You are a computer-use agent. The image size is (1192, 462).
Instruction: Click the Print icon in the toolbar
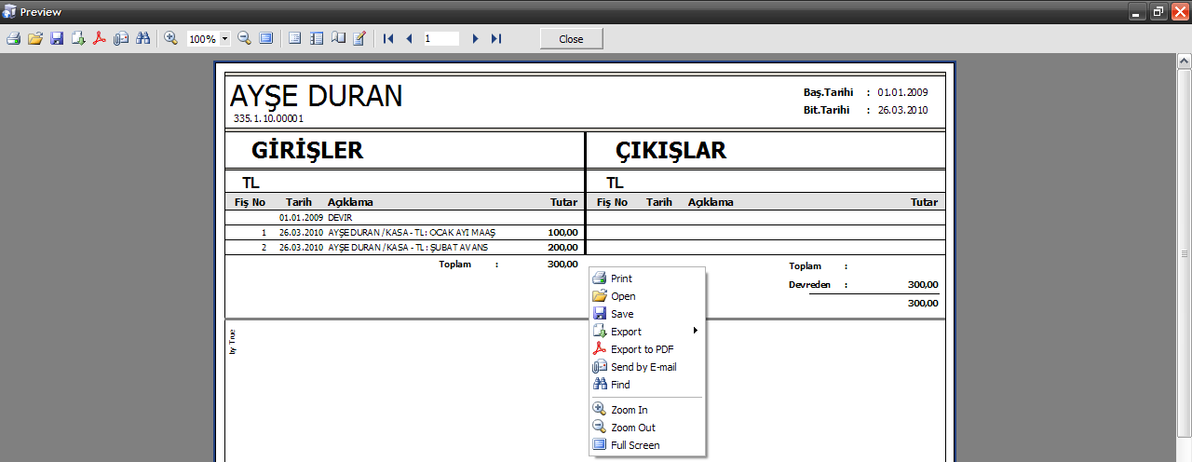[x=13, y=39]
